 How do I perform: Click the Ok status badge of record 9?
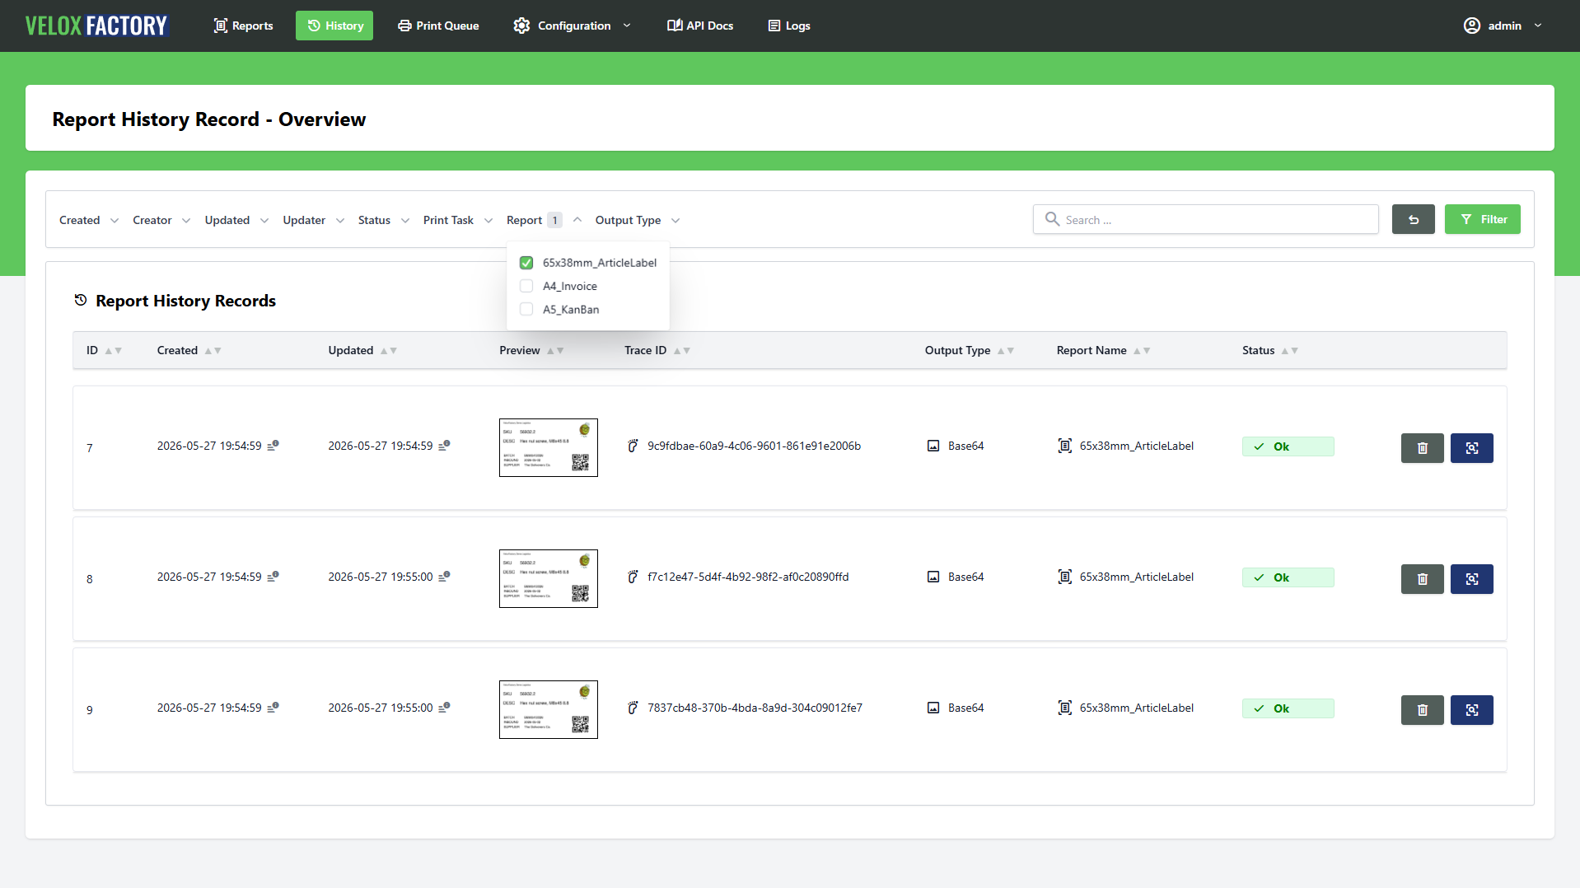(x=1288, y=708)
